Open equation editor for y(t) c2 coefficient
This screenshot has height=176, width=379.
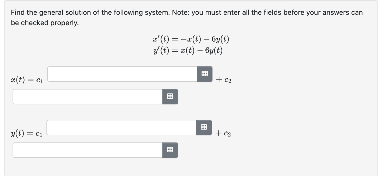pyautogui.click(x=170, y=150)
